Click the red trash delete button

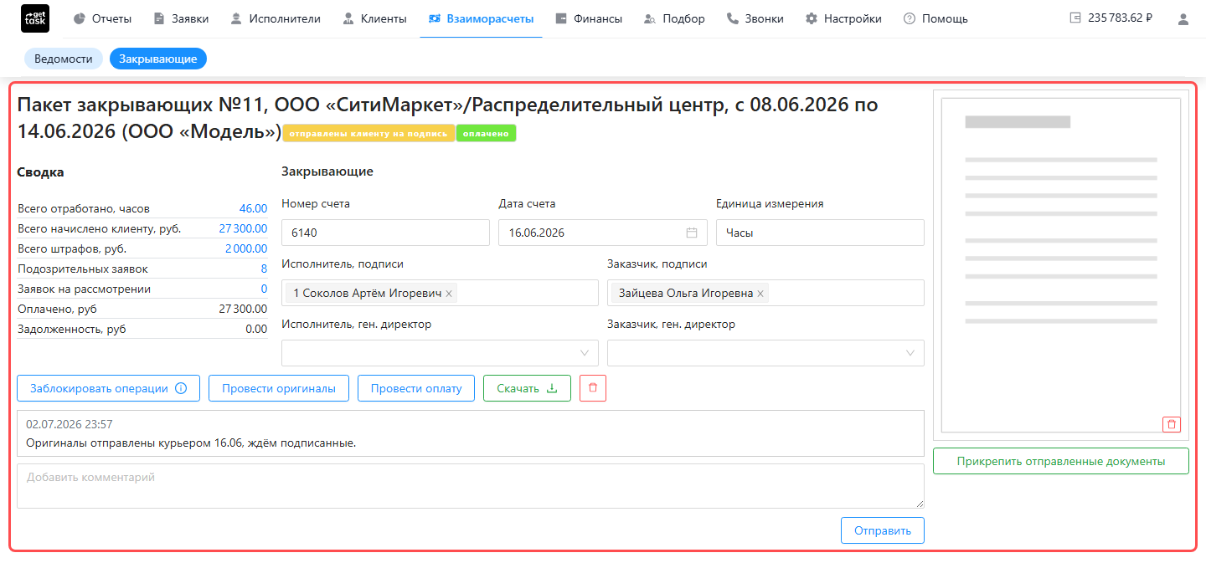[x=593, y=388]
